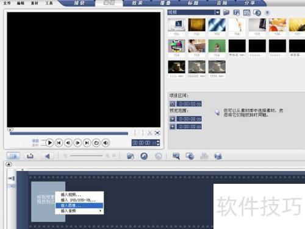
Task: Open the 效果 step tab
Action: click(x=137, y=3)
